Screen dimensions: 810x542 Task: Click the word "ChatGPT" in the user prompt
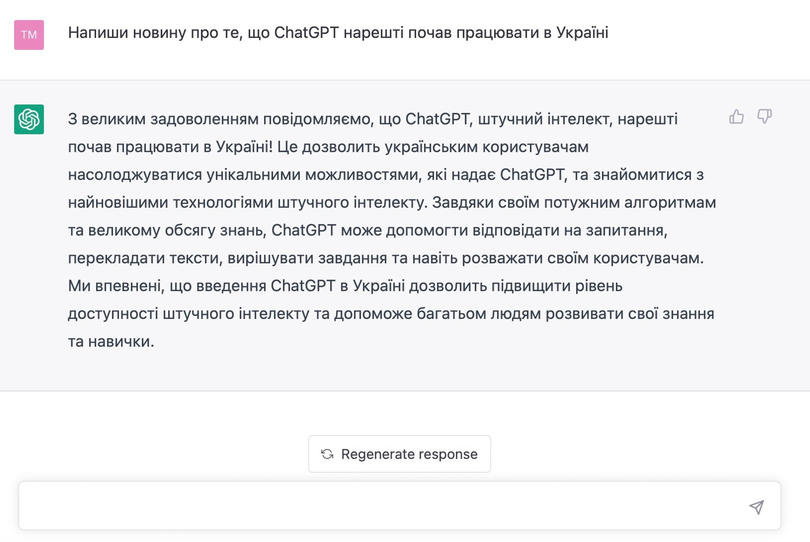coord(306,33)
